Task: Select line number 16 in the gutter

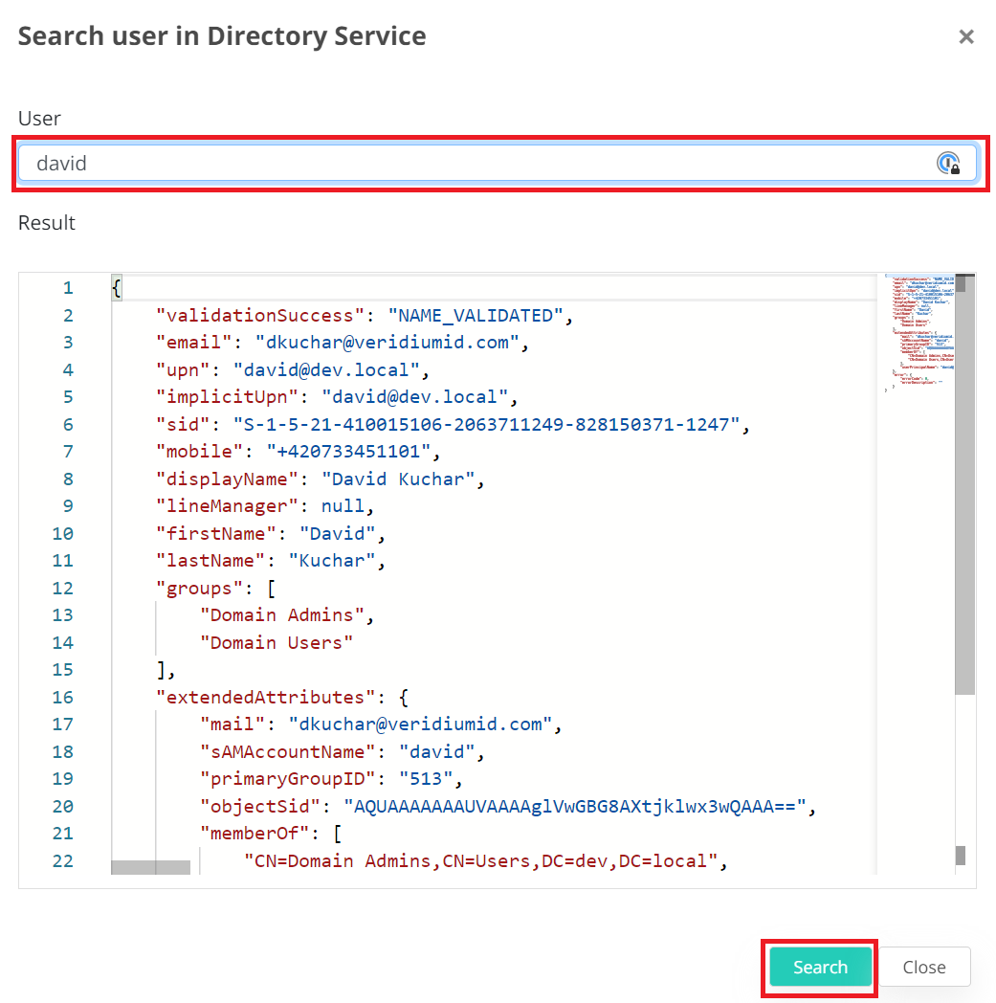Action: point(62,697)
